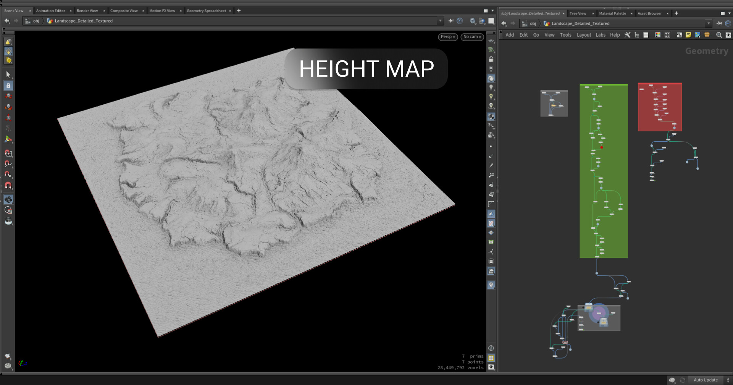
Task: Open the Persp view dropdown
Action: pos(447,37)
